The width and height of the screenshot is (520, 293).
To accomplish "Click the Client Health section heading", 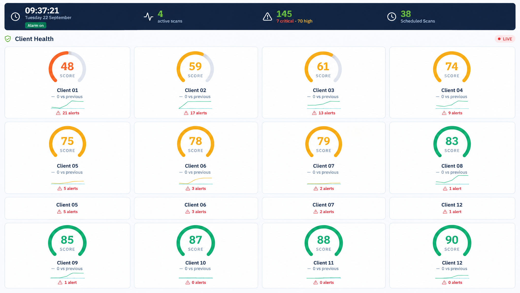I will (34, 39).
